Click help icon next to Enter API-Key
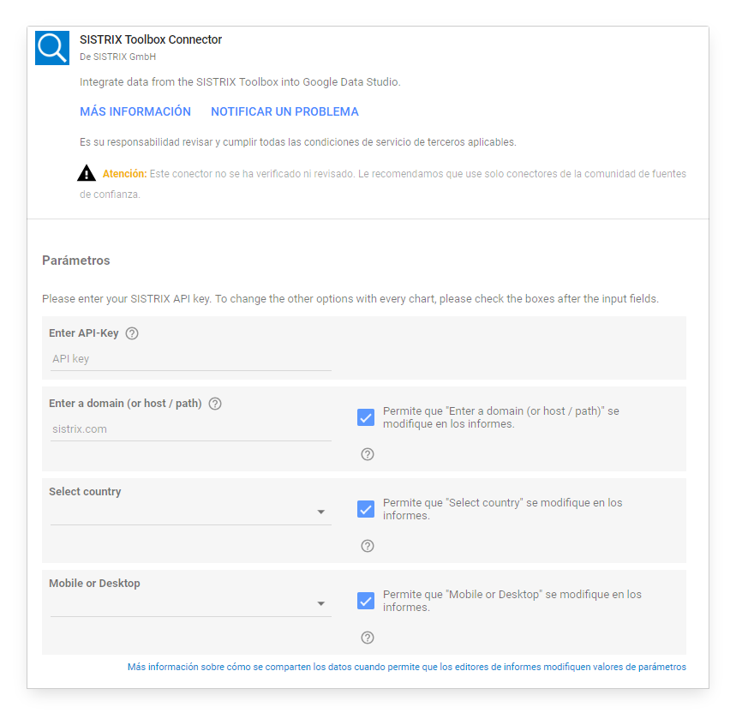 coord(132,333)
